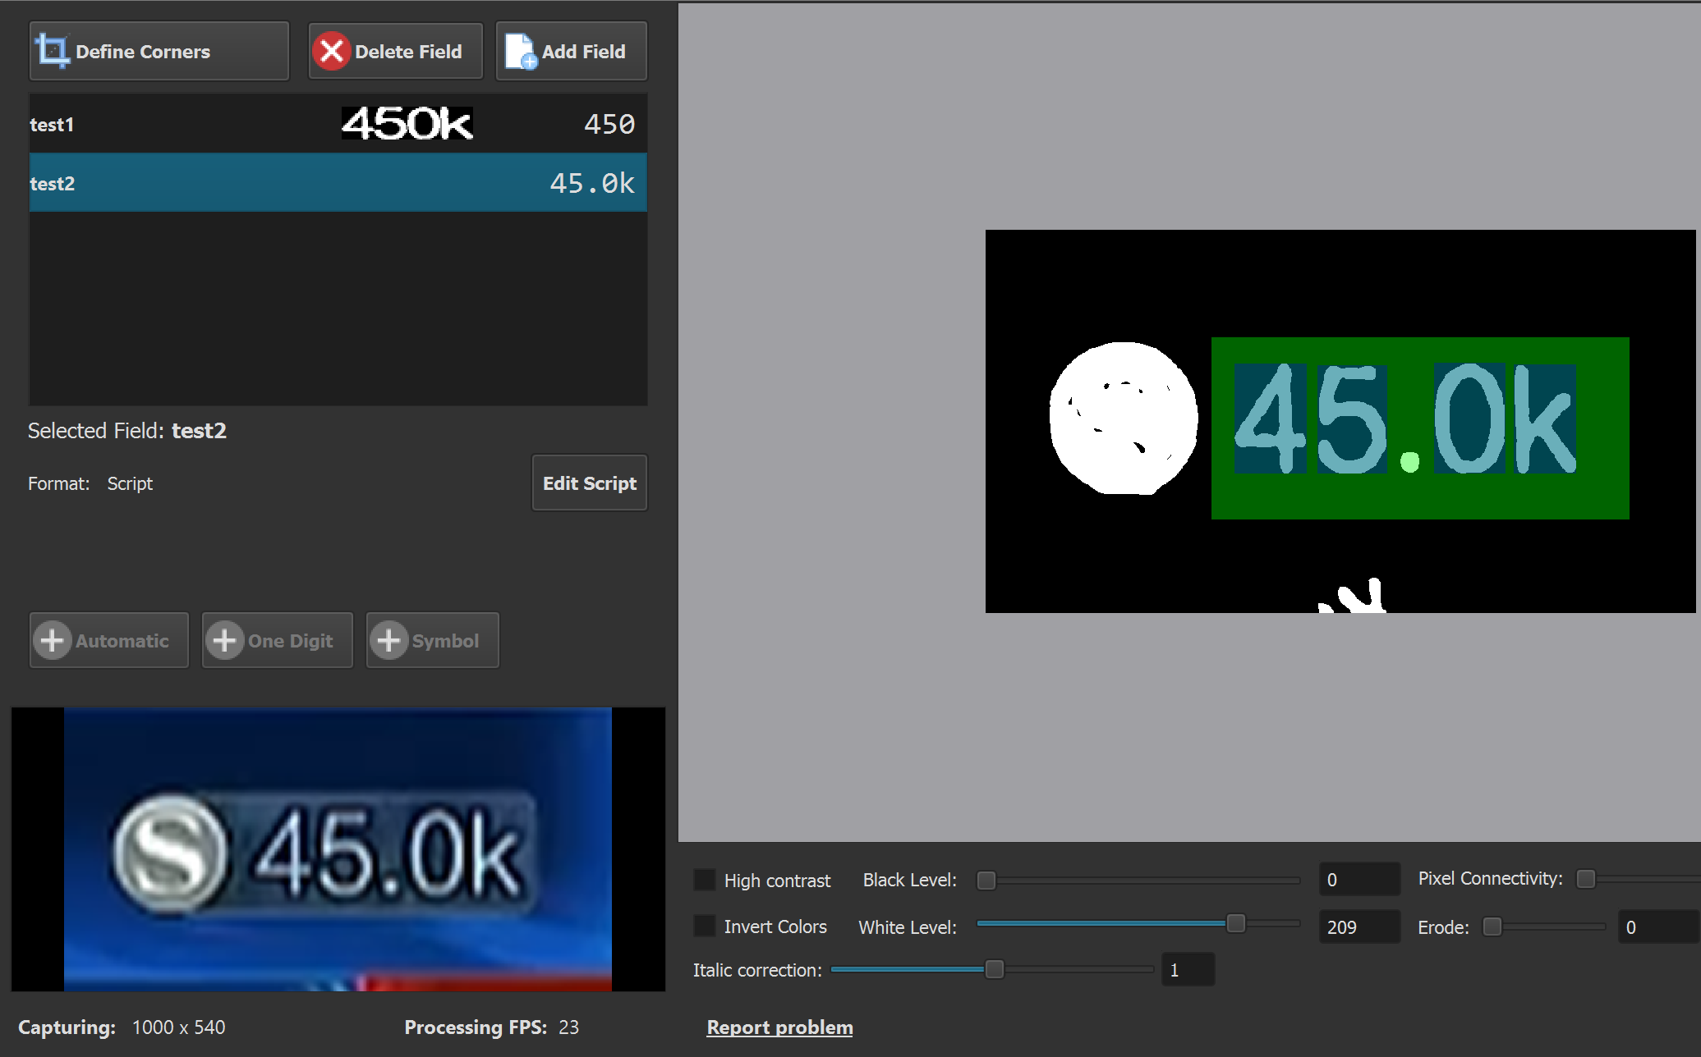
Task: Click the Italic correction slider handle
Action: click(994, 970)
